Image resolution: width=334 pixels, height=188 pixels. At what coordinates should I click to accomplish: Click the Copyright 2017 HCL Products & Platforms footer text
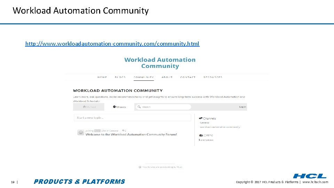267,182
